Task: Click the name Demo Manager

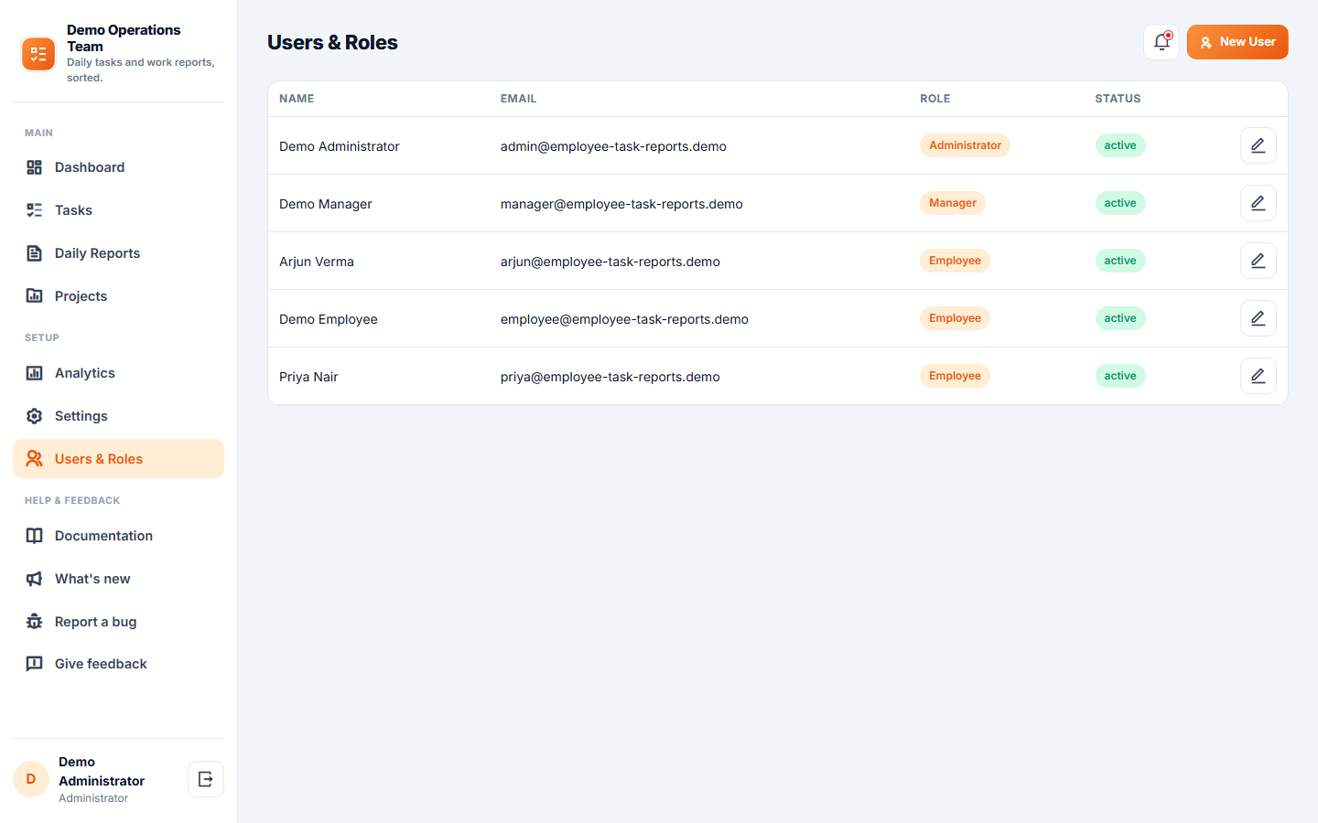Action: [326, 204]
